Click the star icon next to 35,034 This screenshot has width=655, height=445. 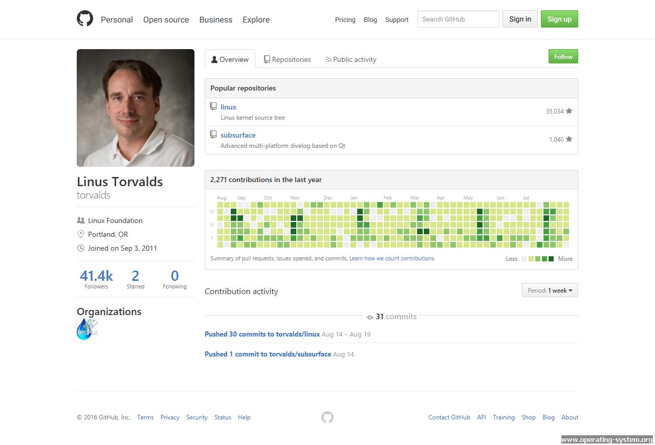pyautogui.click(x=569, y=110)
